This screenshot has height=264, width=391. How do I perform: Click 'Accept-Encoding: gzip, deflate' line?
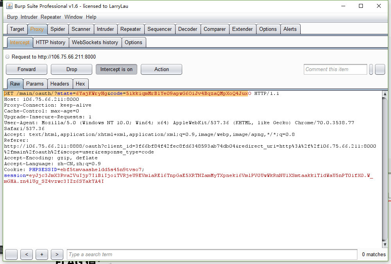[51, 158]
